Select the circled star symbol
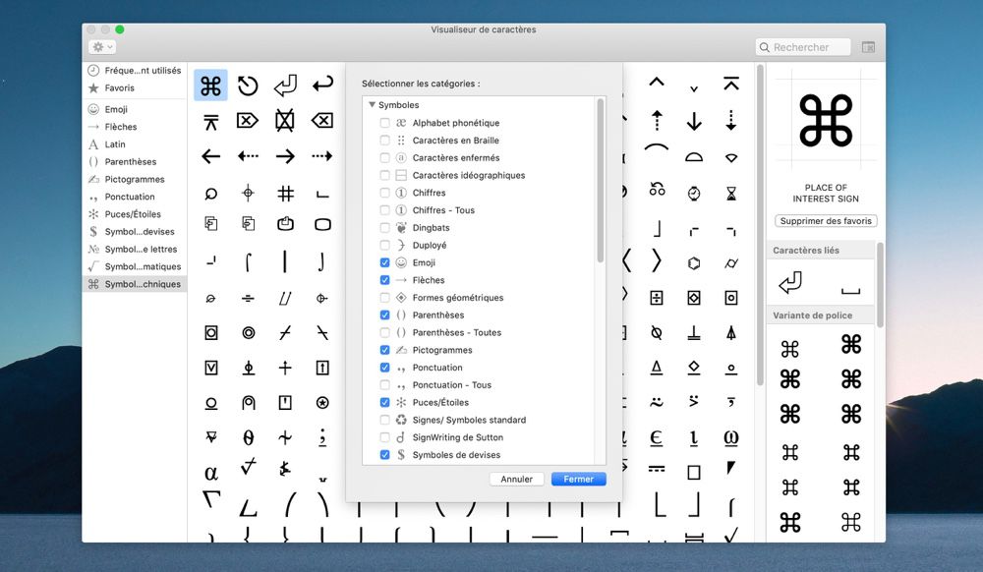 pos(322,403)
